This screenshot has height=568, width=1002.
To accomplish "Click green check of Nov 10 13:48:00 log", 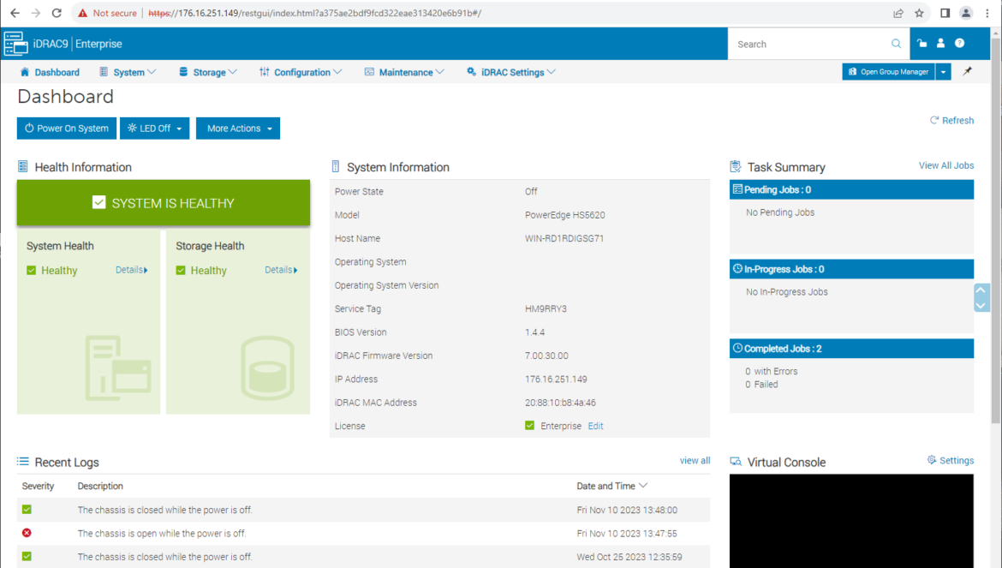I will click(27, 509).
